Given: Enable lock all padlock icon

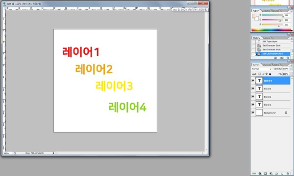Looking at the screenshot, I should point(270,74).
